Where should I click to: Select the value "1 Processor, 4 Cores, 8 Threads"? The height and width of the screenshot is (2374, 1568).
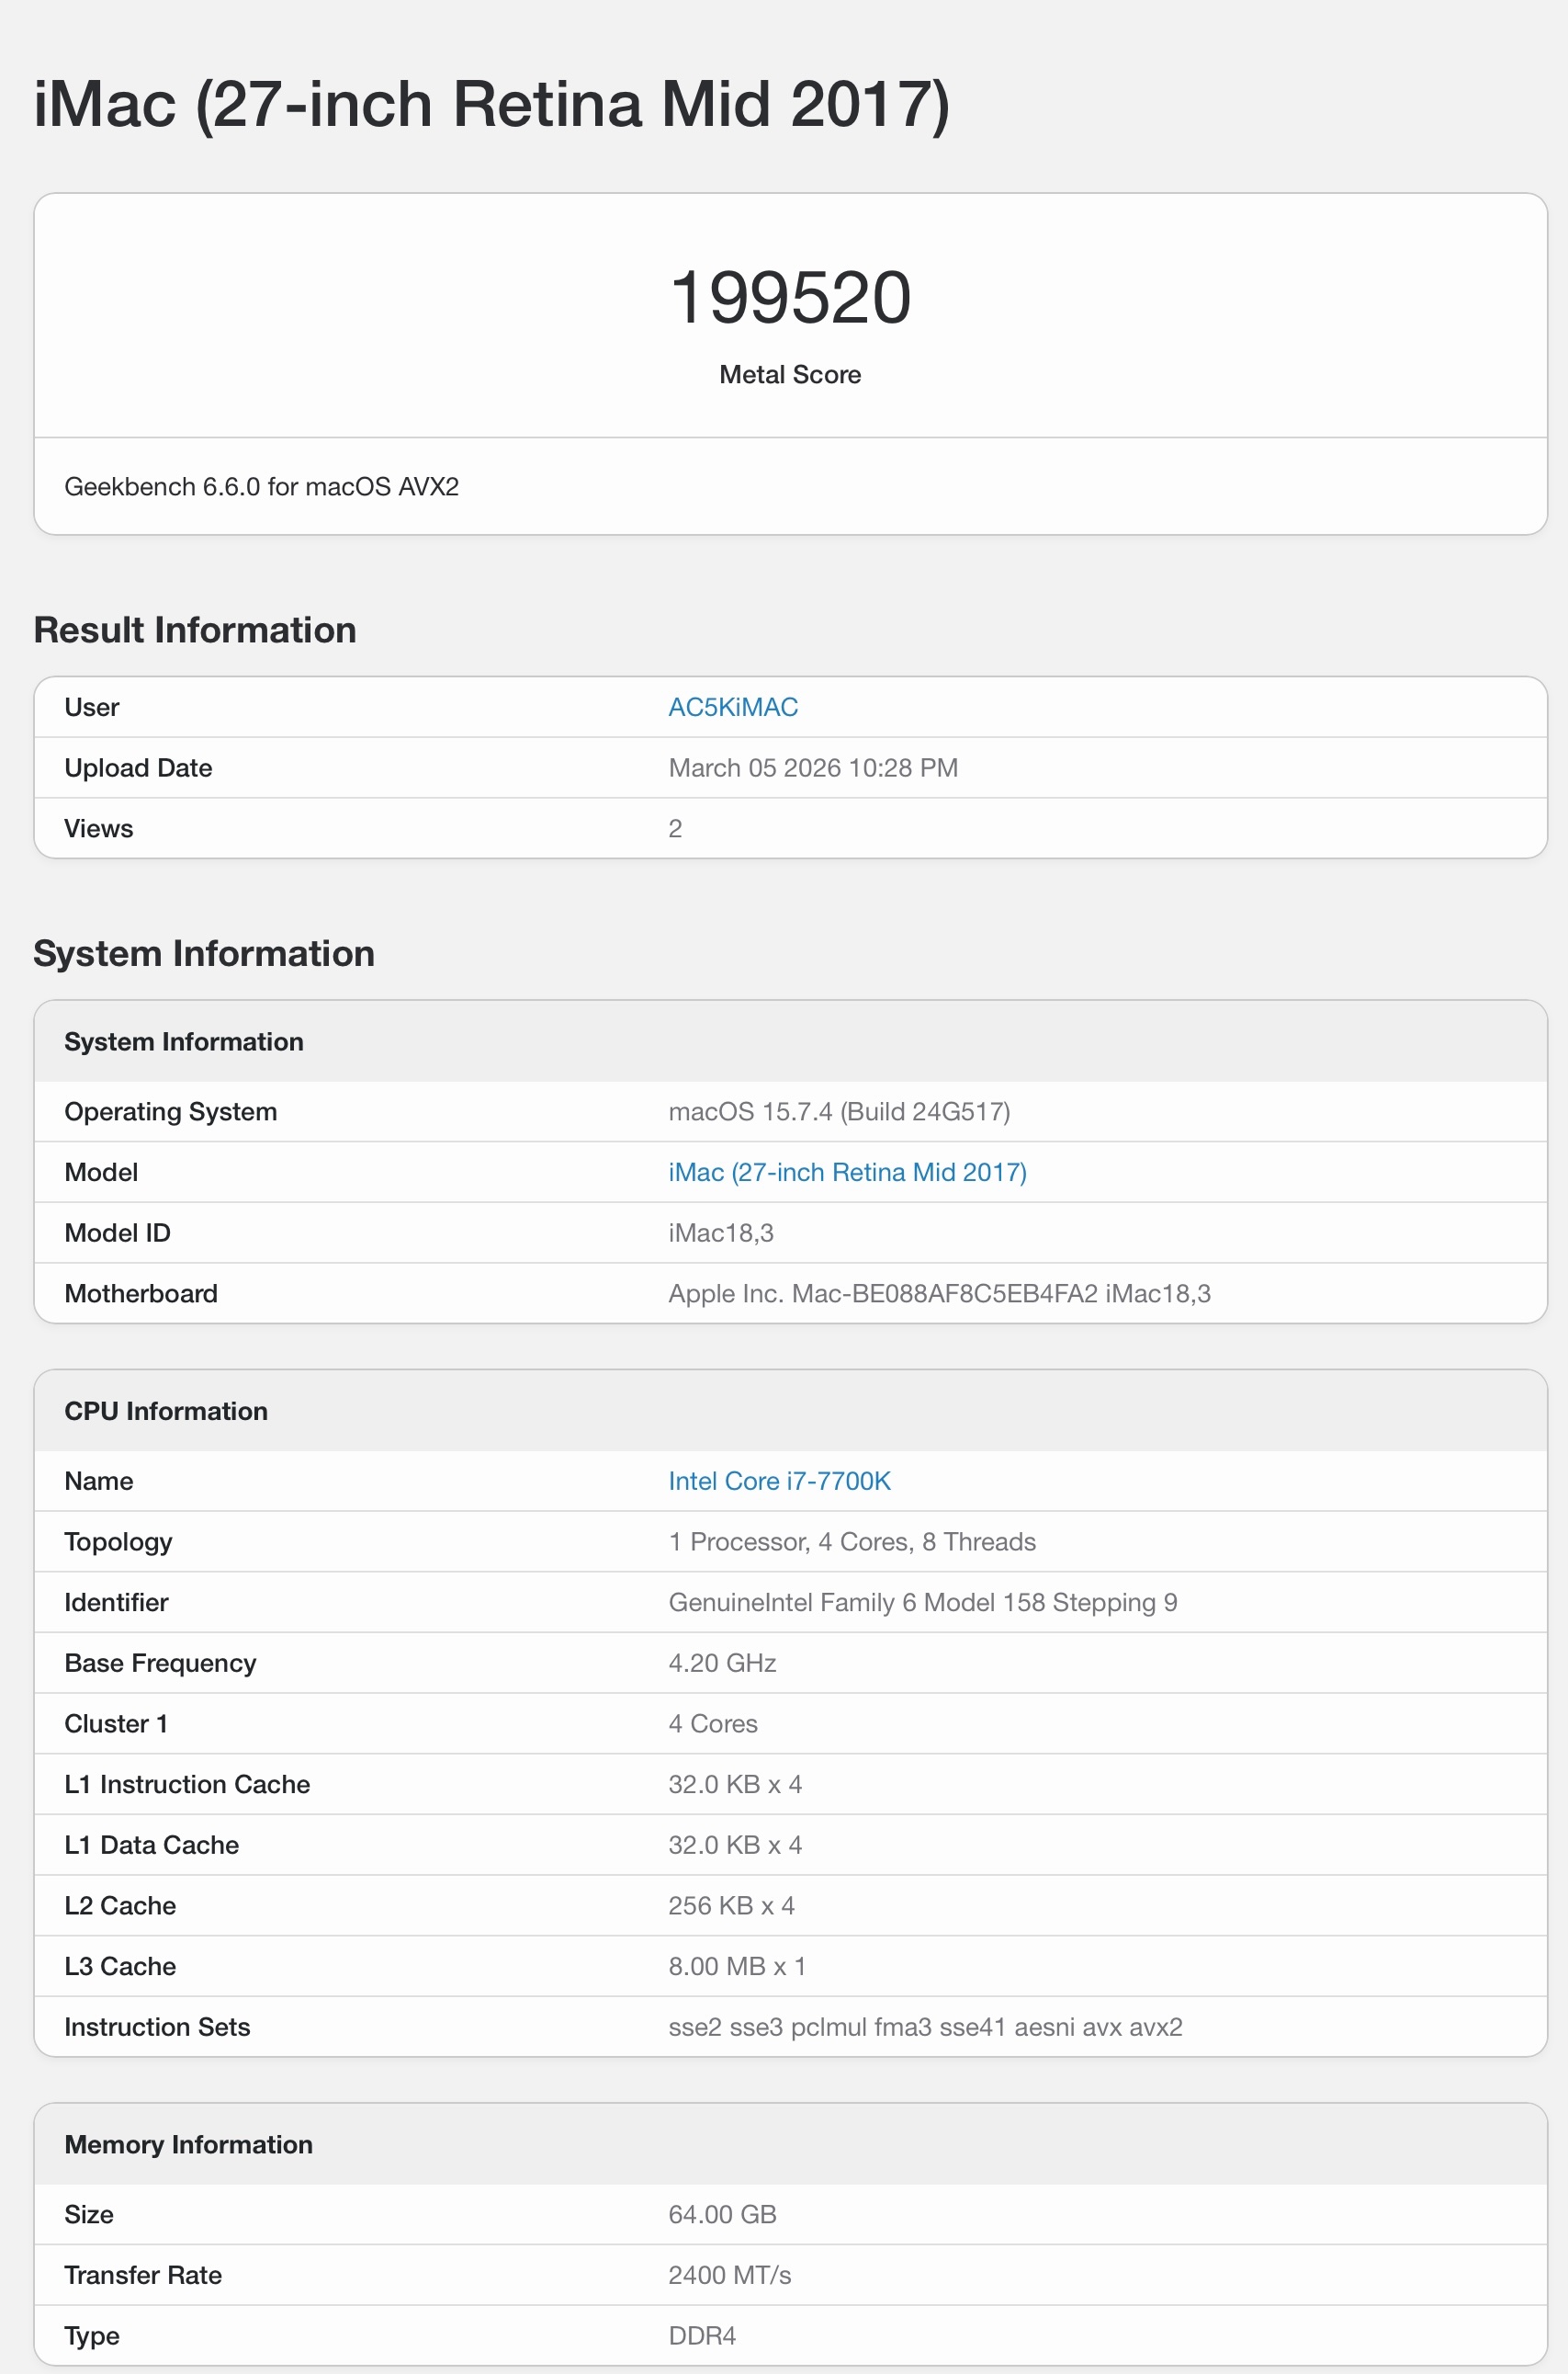click(x=852, y=1541)
